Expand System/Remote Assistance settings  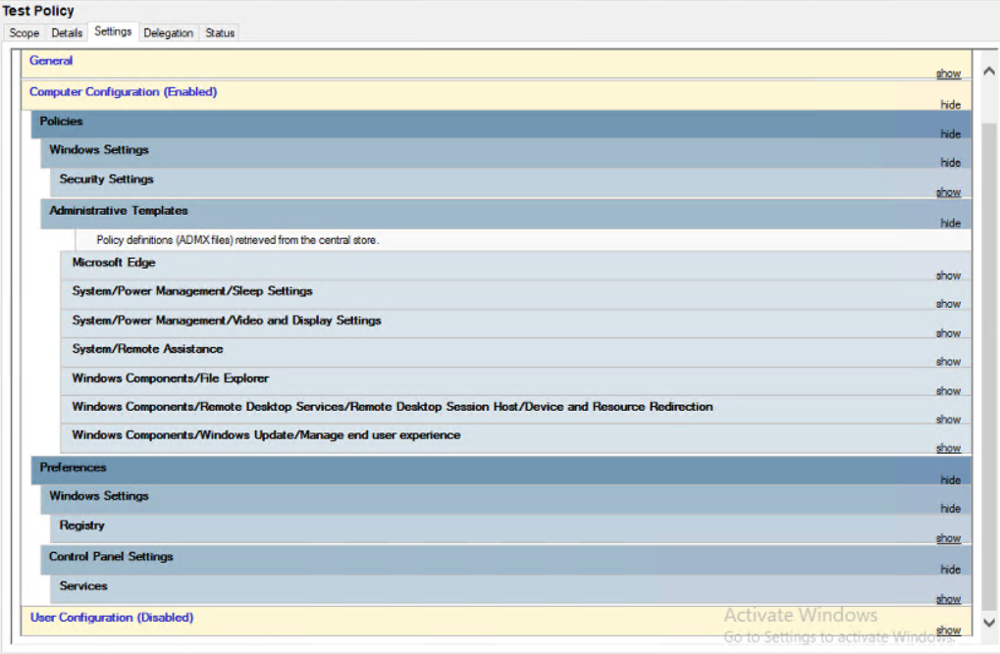pos(947,361)
